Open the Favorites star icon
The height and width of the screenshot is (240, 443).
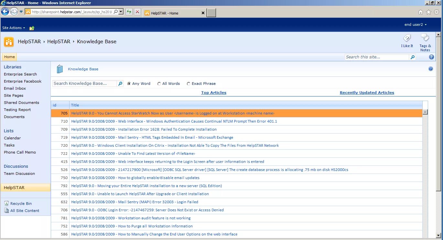[x=428, y=12]
